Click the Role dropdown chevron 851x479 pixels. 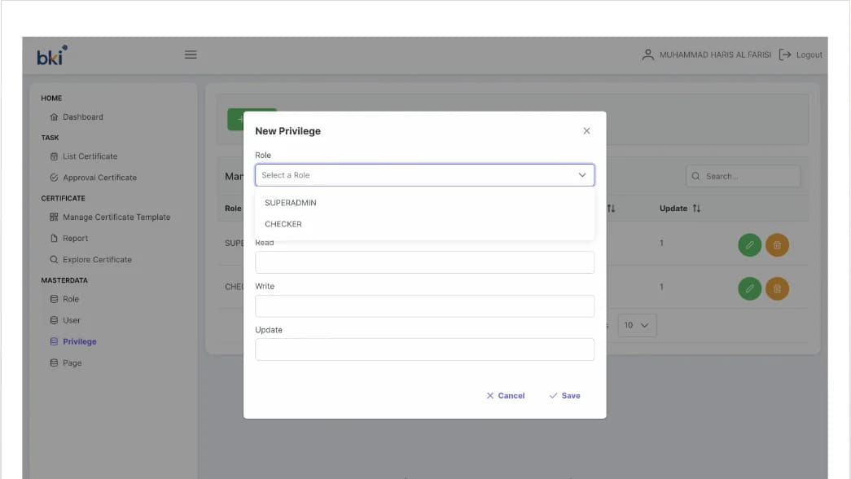pyautogui.click(x=581, y=175)
